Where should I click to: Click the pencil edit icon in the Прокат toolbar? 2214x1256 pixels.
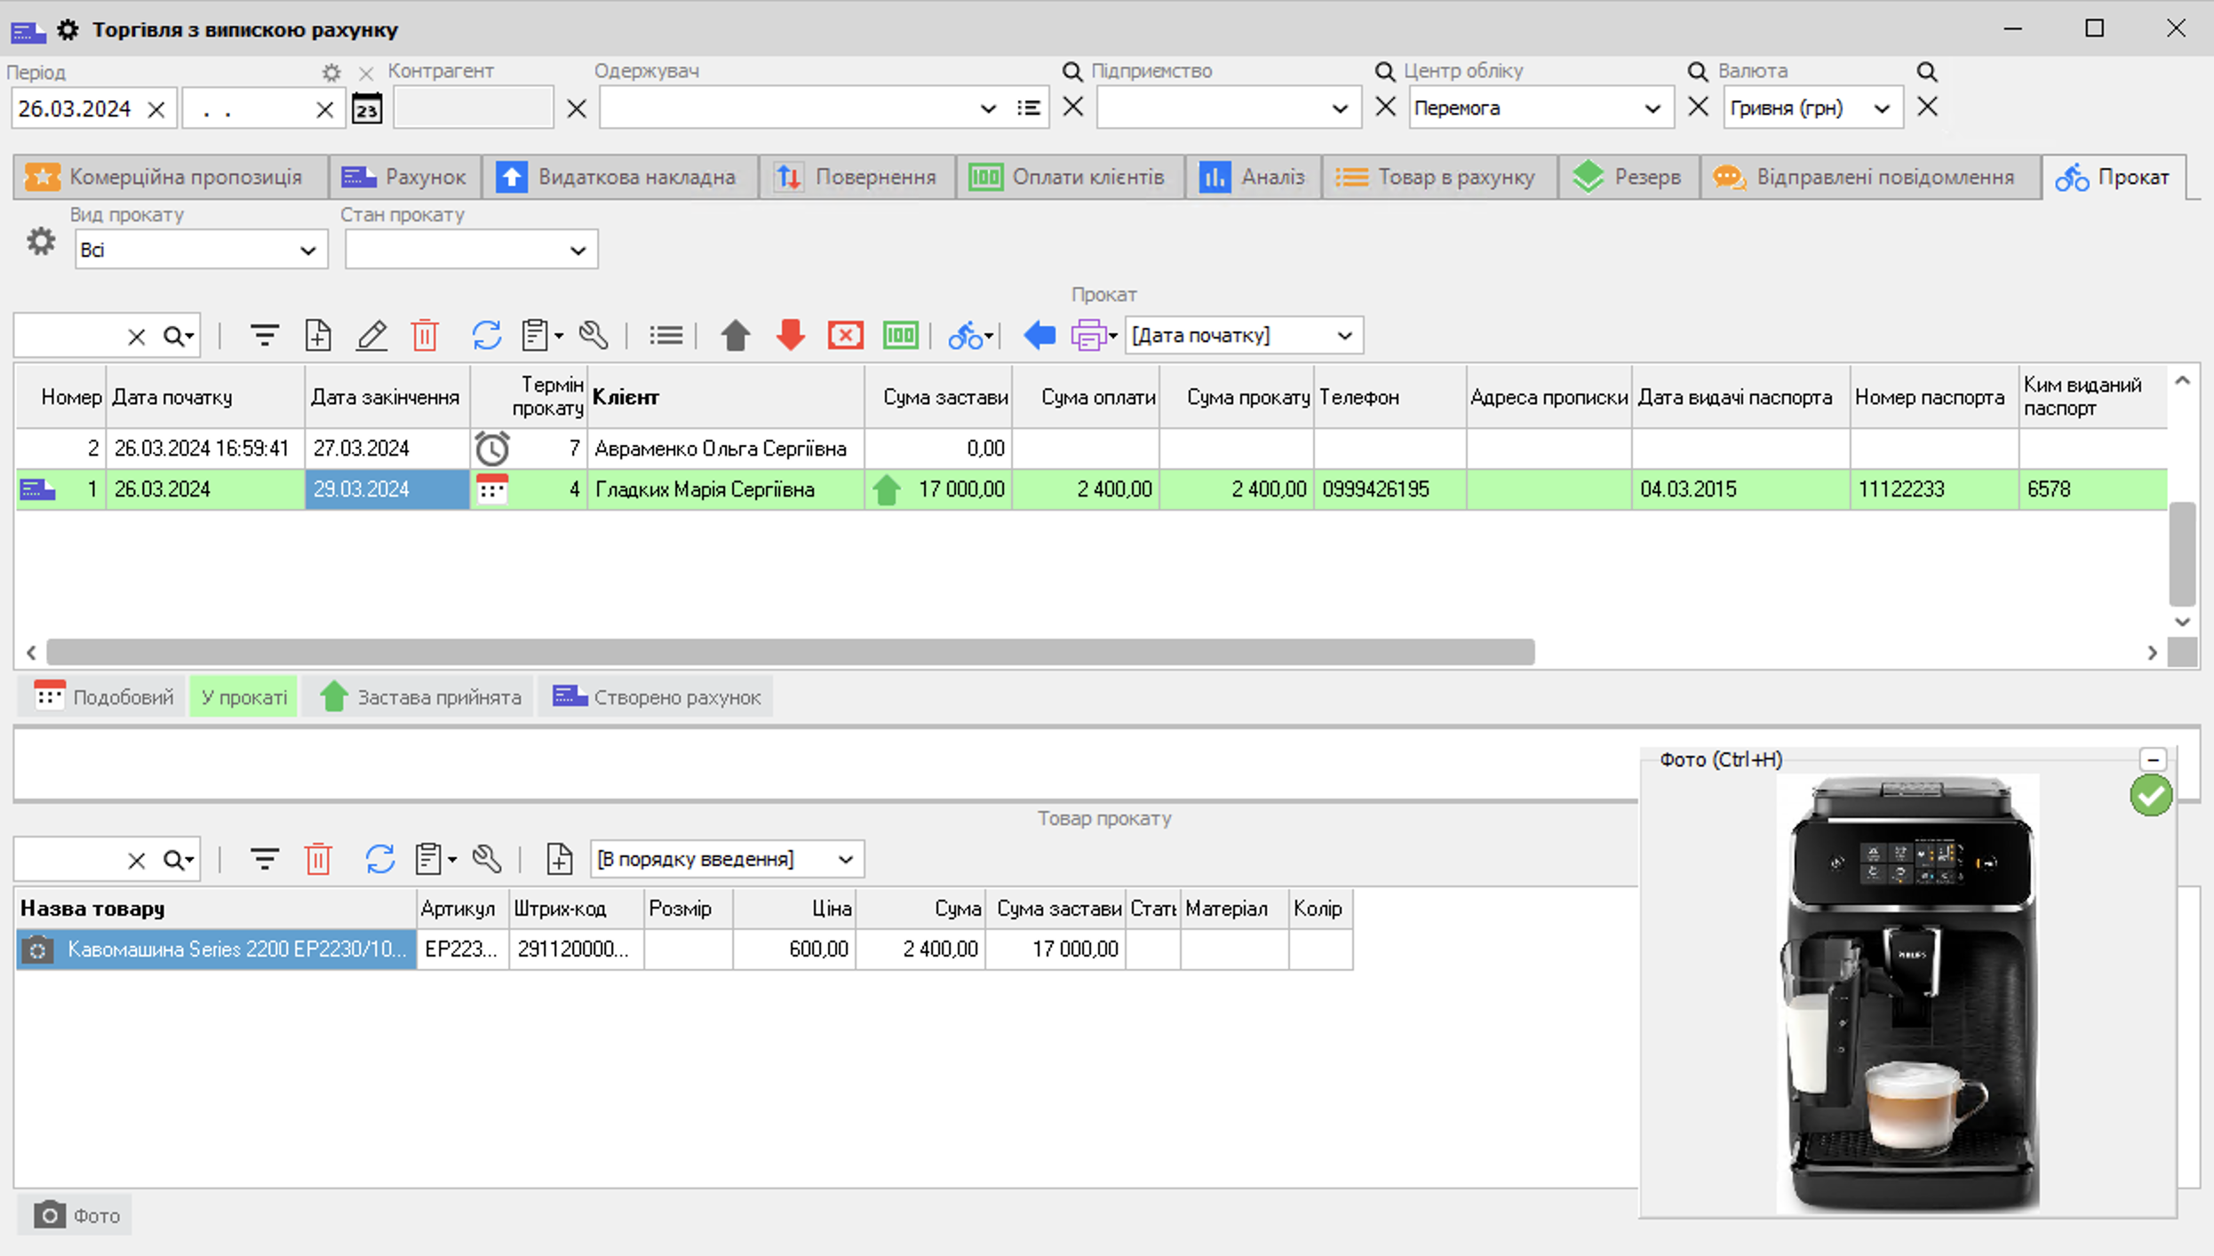[x=371, y=336]
